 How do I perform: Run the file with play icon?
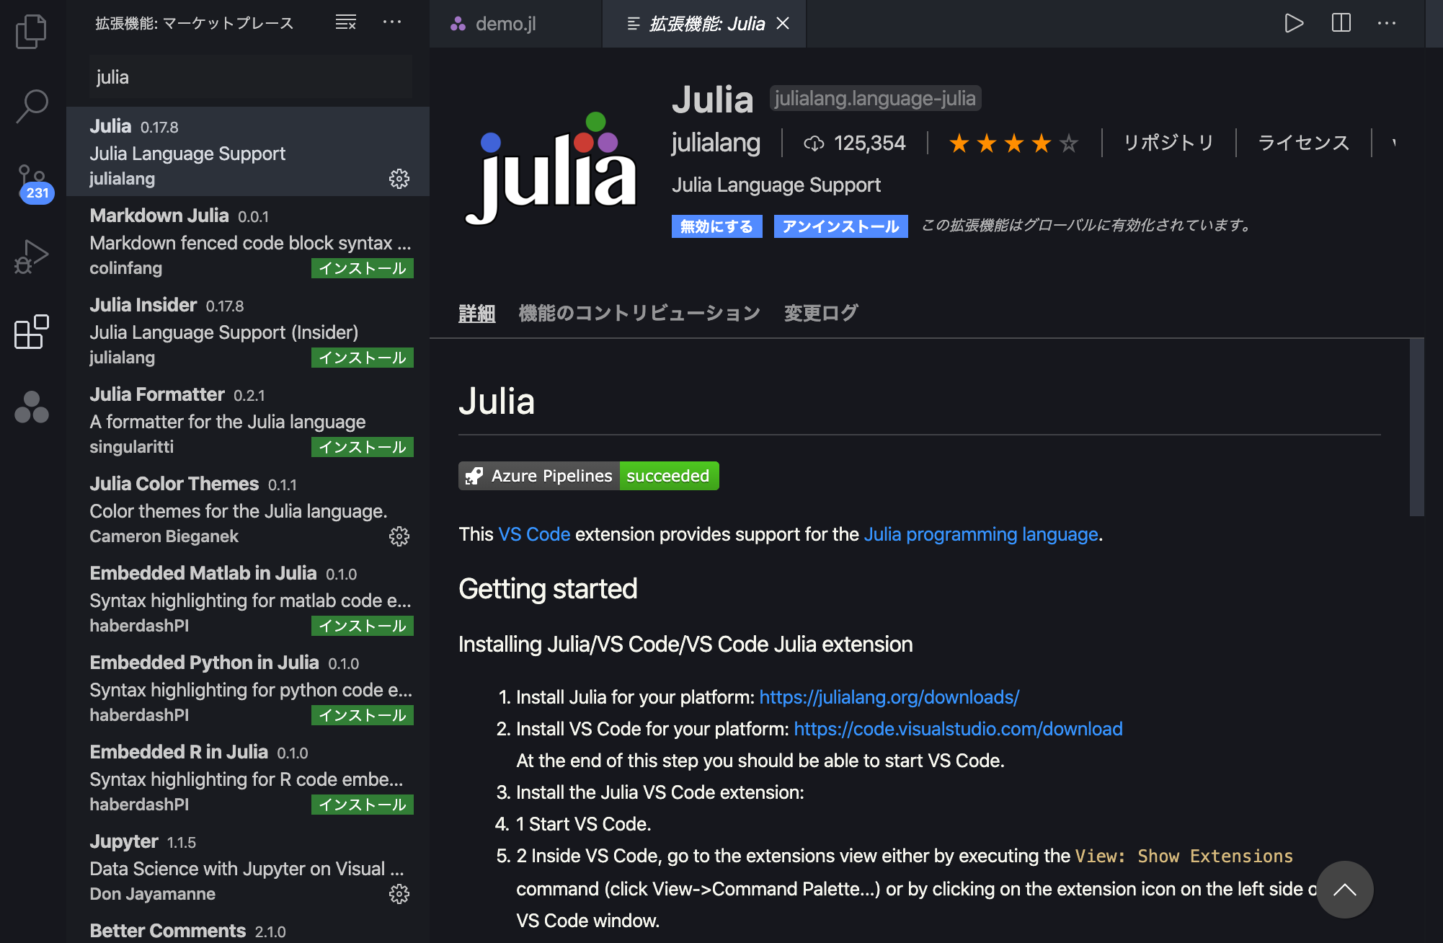tap(1295, 23)
